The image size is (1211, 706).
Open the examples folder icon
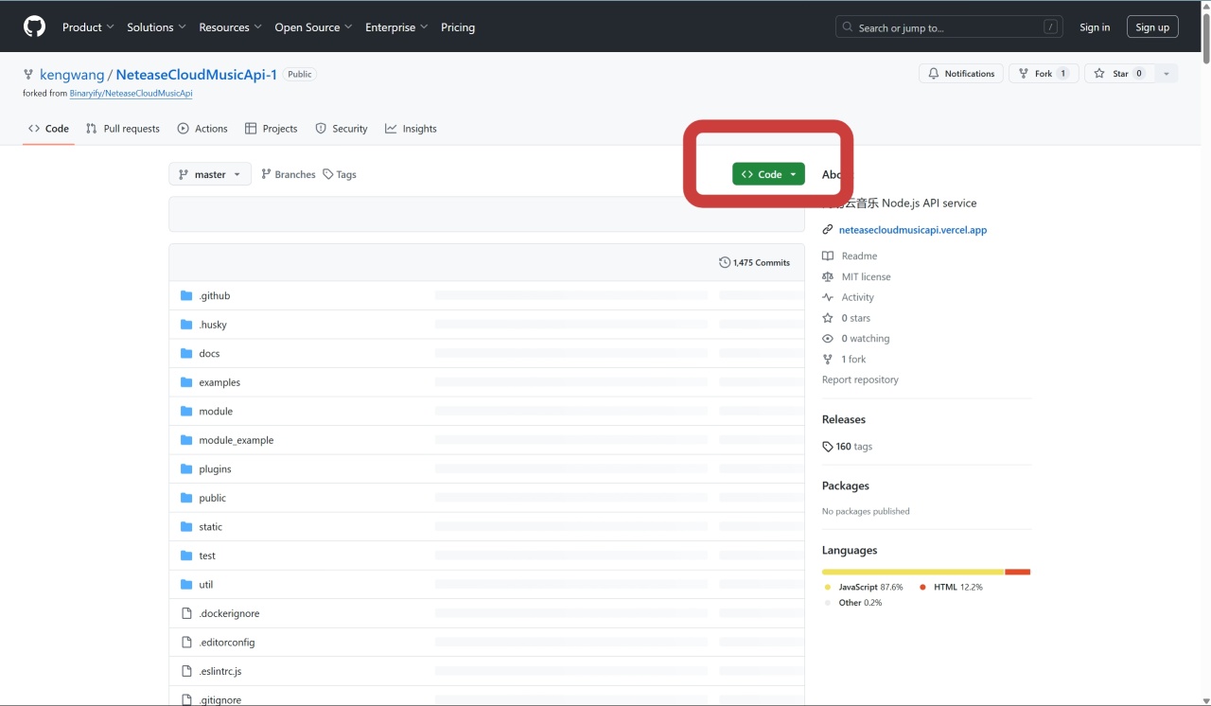click(186, 382)
